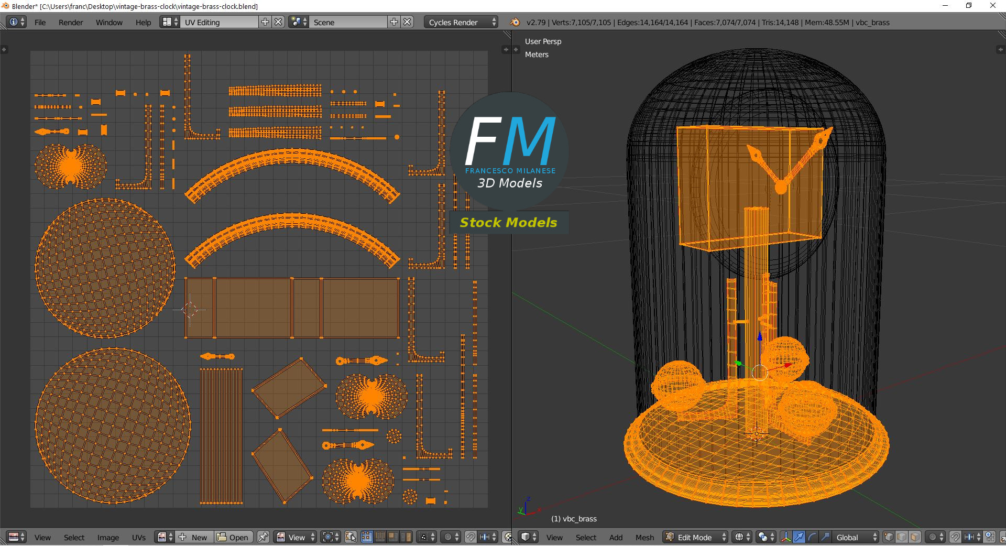Click the UV Editing layout name field

[219, 23]
